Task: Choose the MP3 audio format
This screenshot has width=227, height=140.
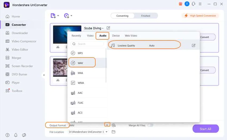Action: pyautogui.click(x=87, y=53)
